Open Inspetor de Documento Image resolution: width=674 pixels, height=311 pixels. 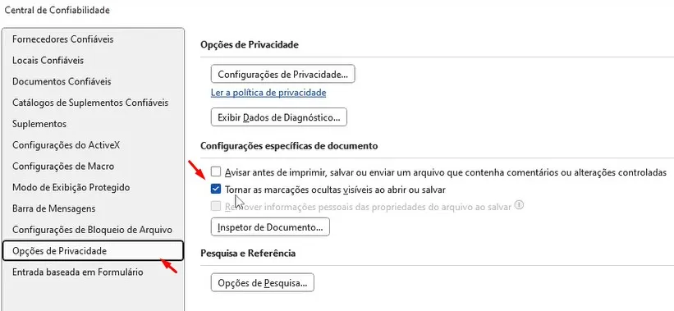[270, 227]
